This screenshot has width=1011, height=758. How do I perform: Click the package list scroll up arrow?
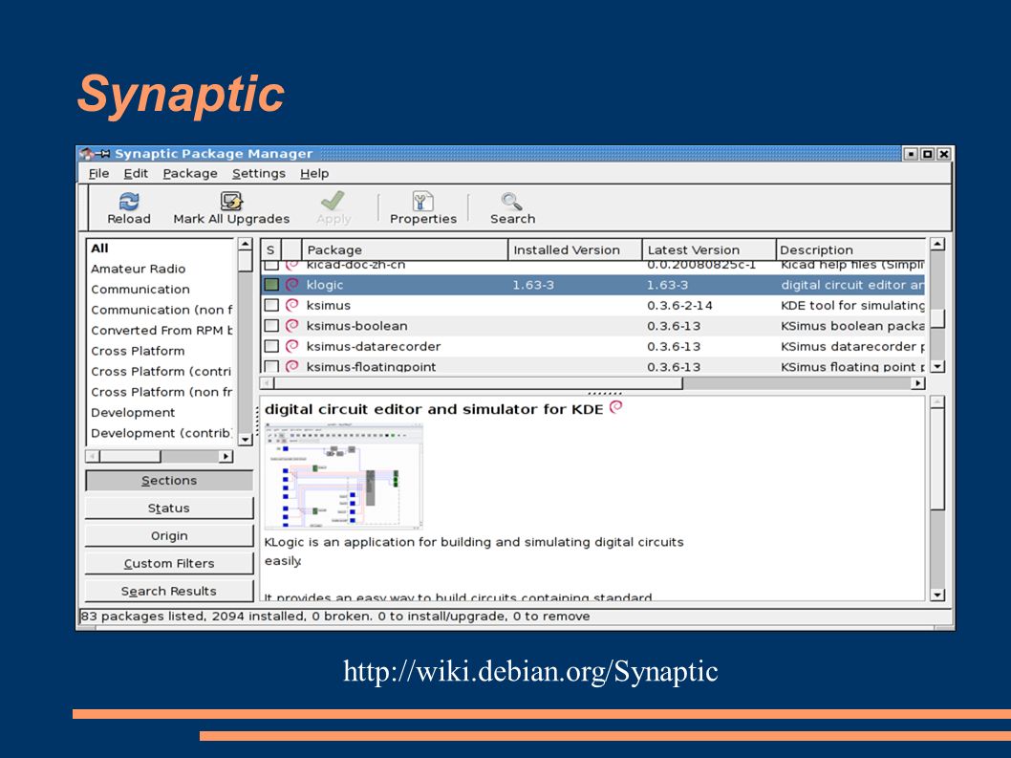938,244
